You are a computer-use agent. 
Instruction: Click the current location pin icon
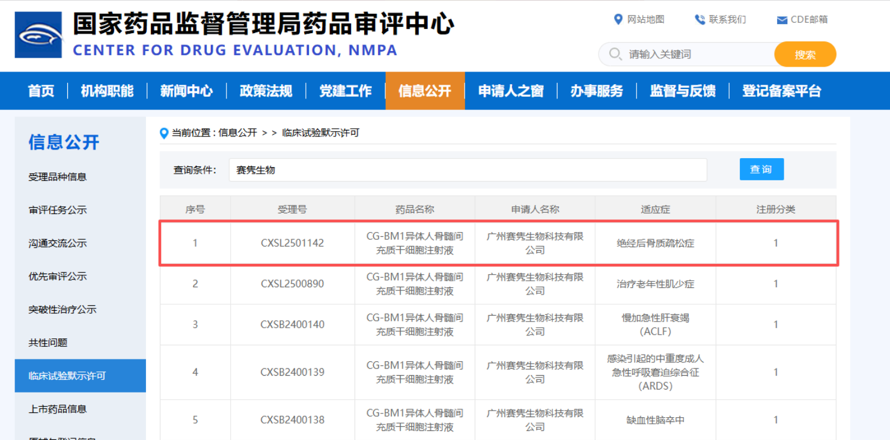[x=164, y=133]
